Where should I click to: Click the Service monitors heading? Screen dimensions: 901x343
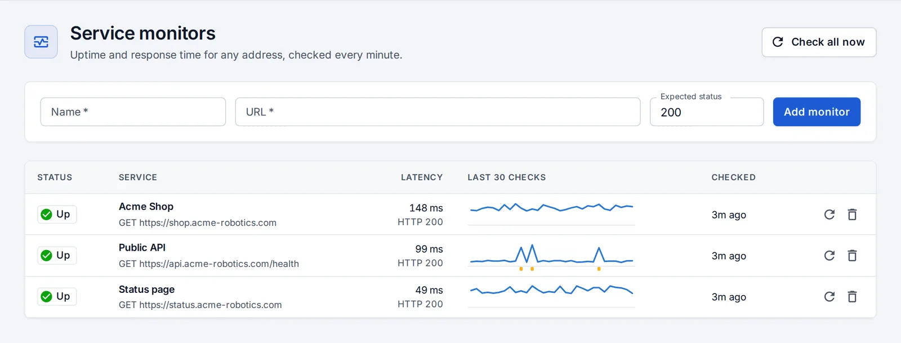[x=143, y=33]
